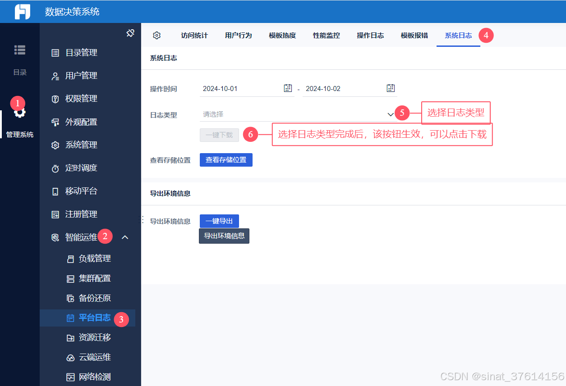Click the 定时调度 stopwatch icon
Viewport: 566px width, 386px height.
click(x=55, y=168)
